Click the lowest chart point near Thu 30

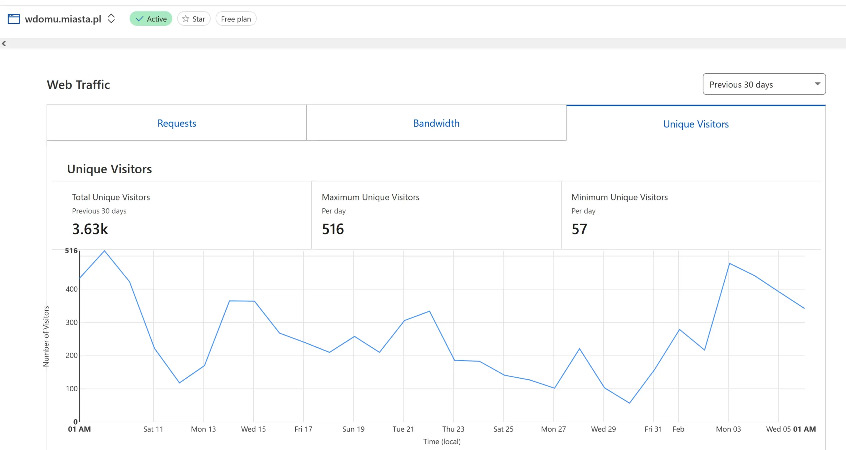click(629, 403)
